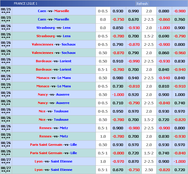Image resolution: width=188 pixels, height=174 pixels.
Task: Click the 0.980 odds for Monaco
Action: point(118,78)
